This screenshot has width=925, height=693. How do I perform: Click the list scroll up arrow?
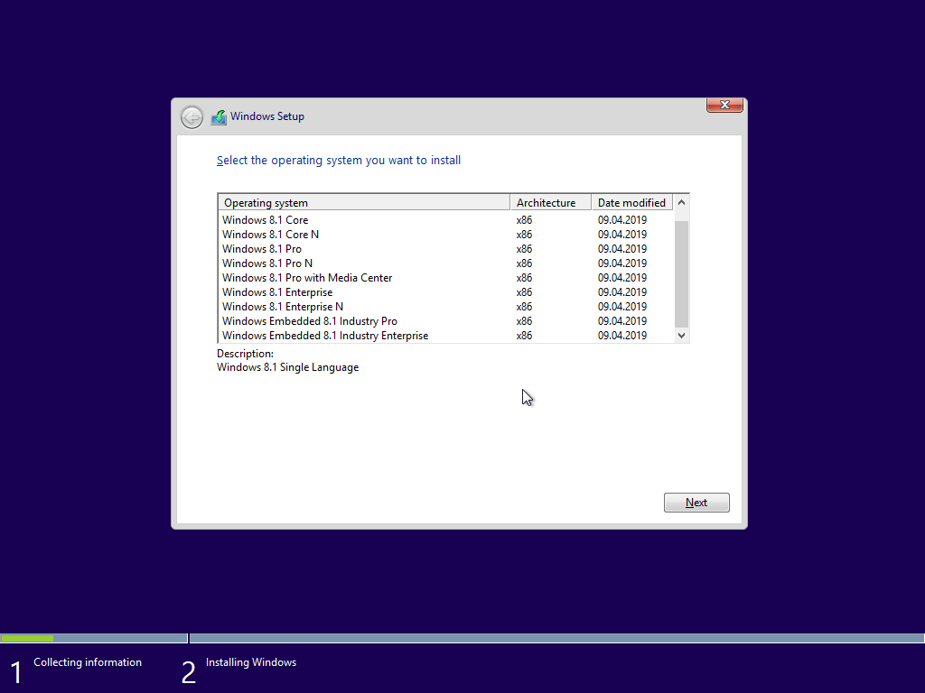[681, 202]
